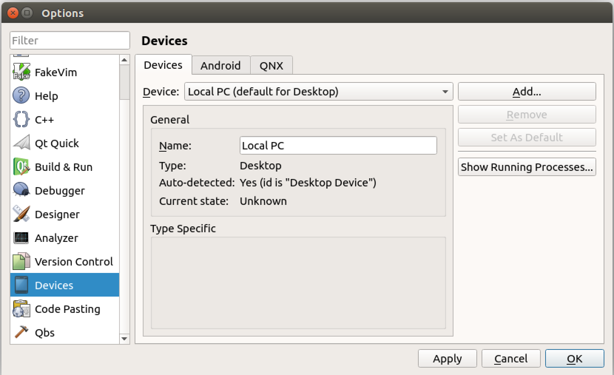614x375 pixels.
Task: Select Build & Run icon
Action: (x=21, y=166)
